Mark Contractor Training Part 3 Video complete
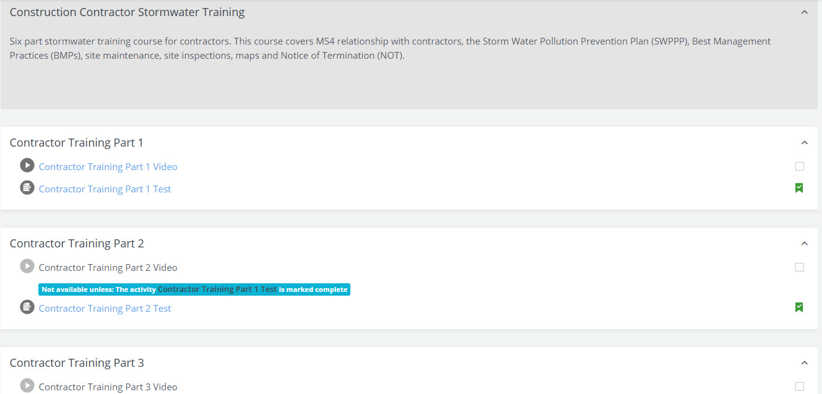822x394 pixels. pos(800,387)
